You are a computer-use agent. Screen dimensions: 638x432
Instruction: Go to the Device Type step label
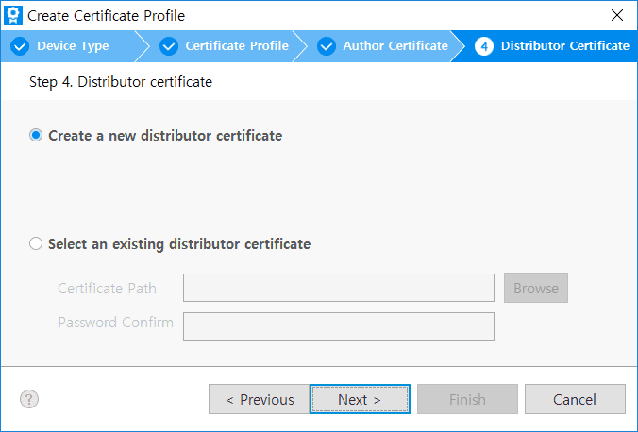(x=73, y=46)
